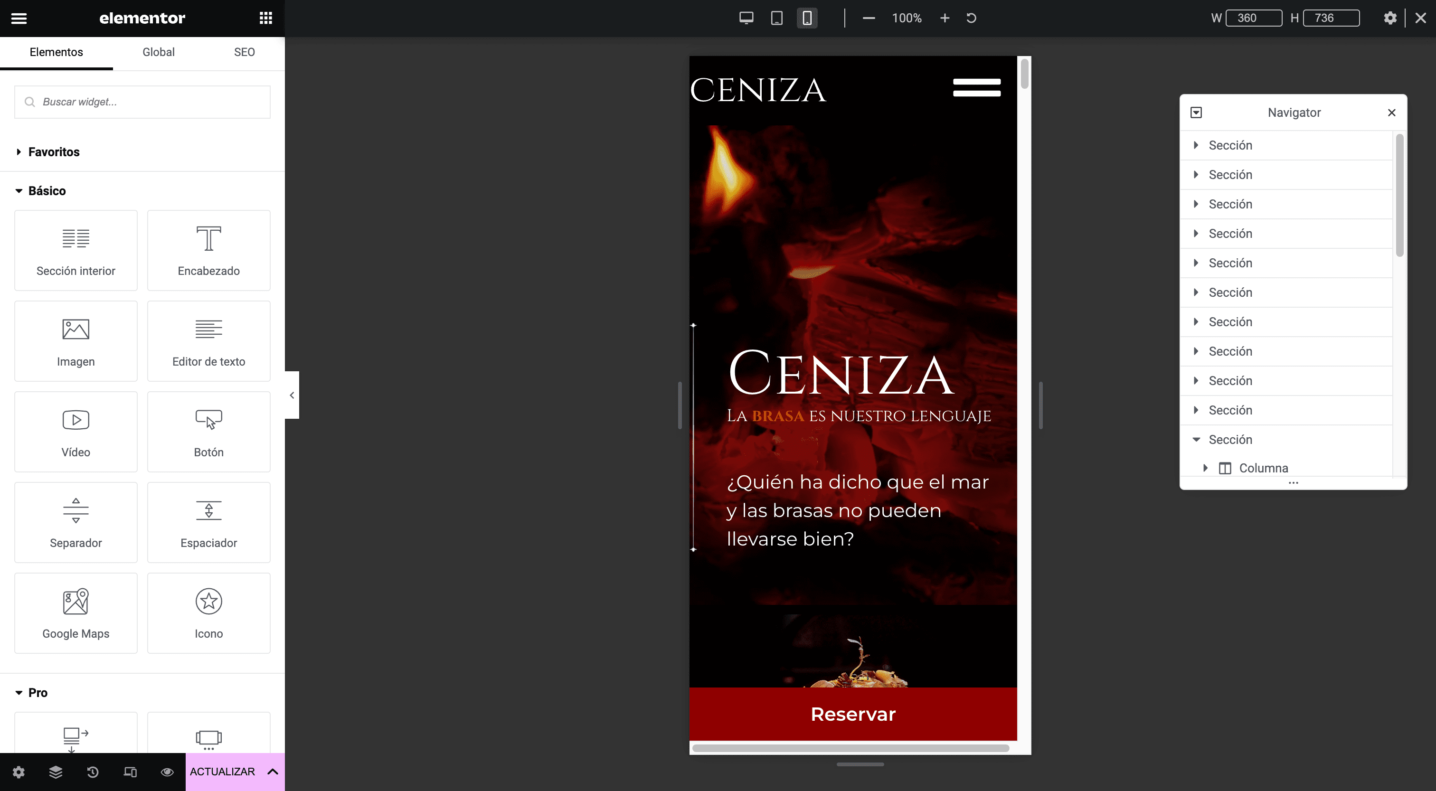1436x791 pixels.
Task: Click the Reservar button in preview
Action: click(853, 714)
